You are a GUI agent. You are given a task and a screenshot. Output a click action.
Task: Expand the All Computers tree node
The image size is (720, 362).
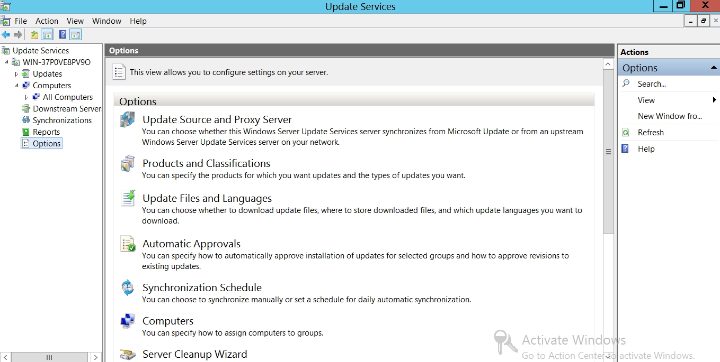(27, 97)
